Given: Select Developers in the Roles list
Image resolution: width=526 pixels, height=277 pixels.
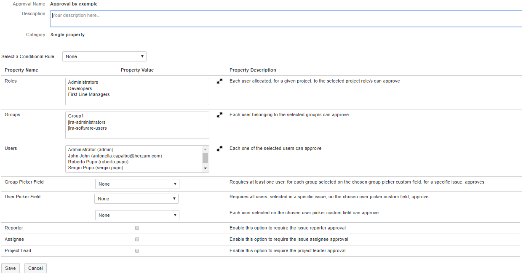Looking at the screenshot, I should click(80, 89).
